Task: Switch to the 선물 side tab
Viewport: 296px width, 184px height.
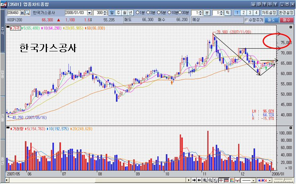Action: (2, 117)
